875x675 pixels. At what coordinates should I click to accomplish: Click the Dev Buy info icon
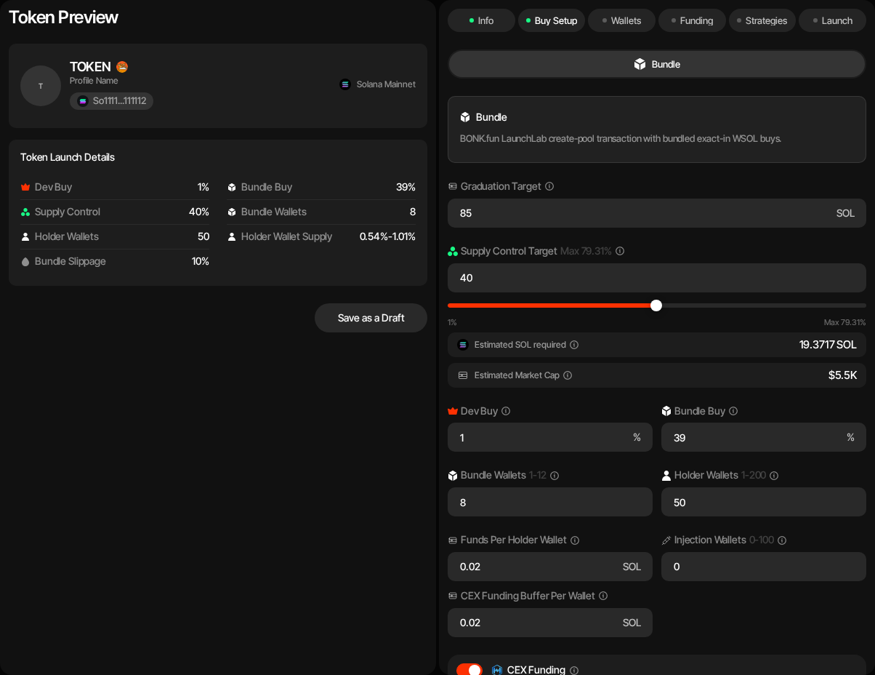506,411
